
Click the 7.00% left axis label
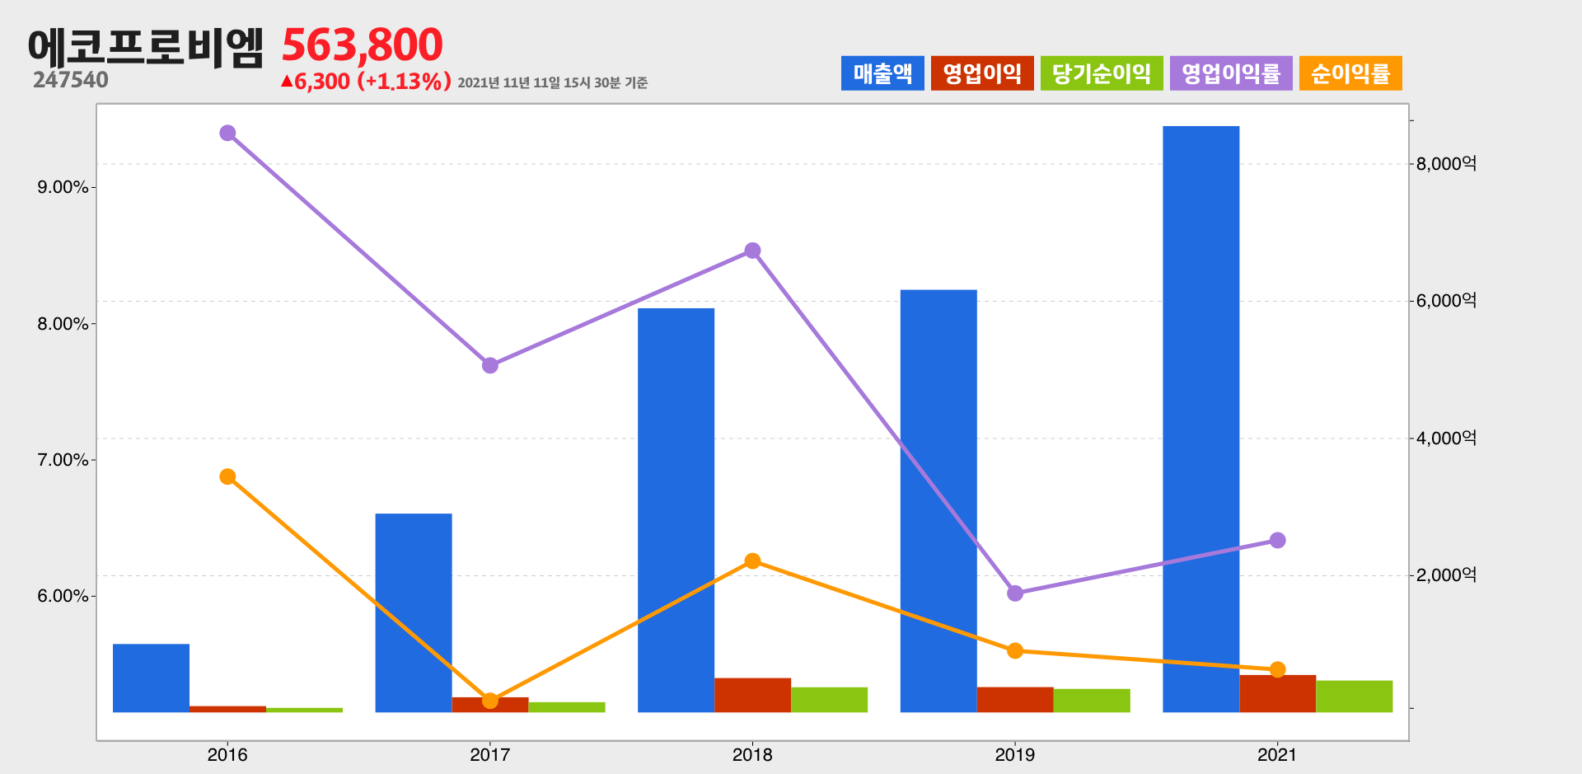pos(63,460)
